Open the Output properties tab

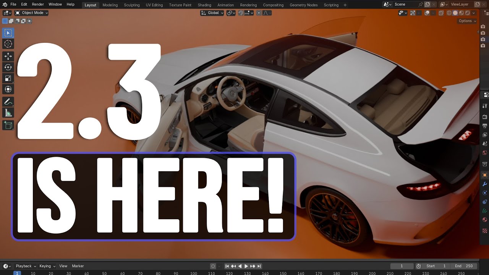pyautogui.click(x=485, y=126)
